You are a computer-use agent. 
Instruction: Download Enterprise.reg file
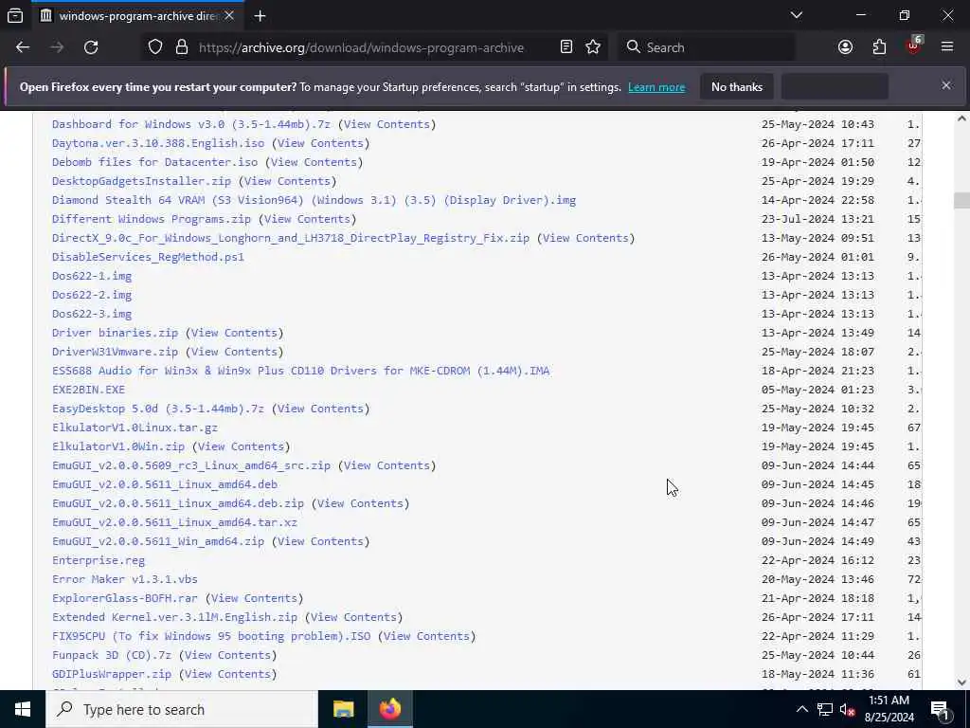[x=99, y=560]
